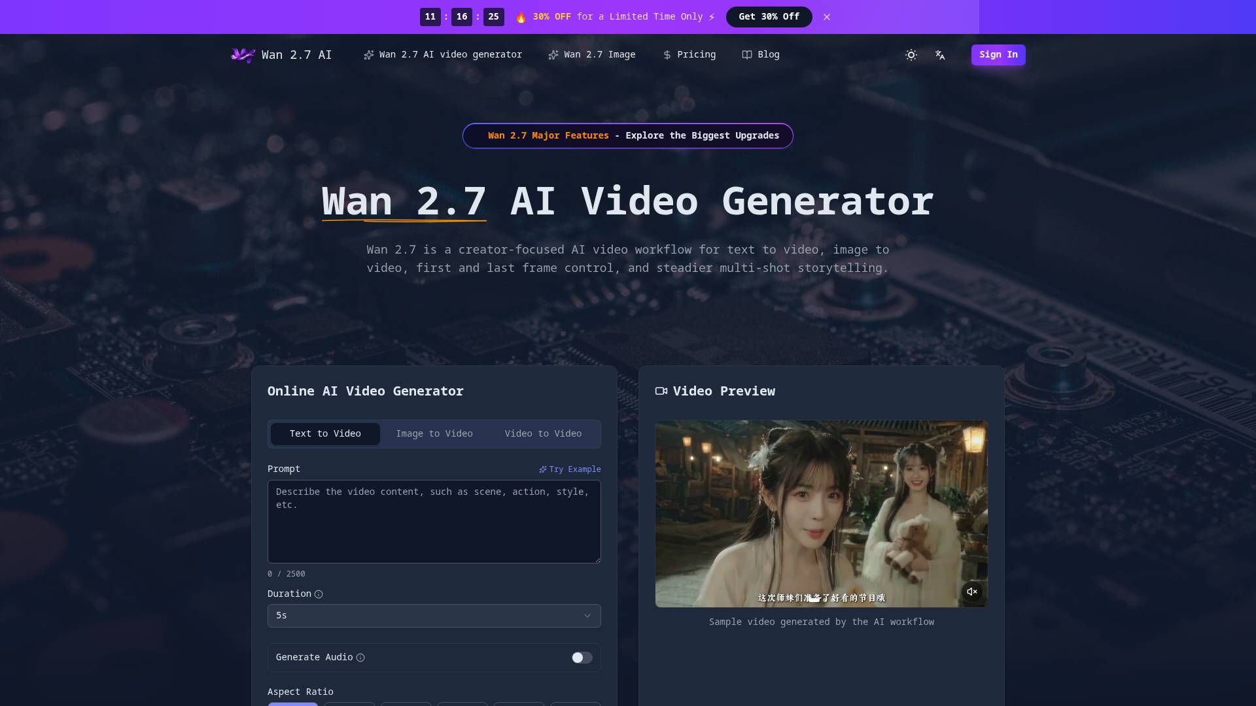Screen dimensions: 1256x706
Task: Click the Sign In button
Action: tap(998, 55)
